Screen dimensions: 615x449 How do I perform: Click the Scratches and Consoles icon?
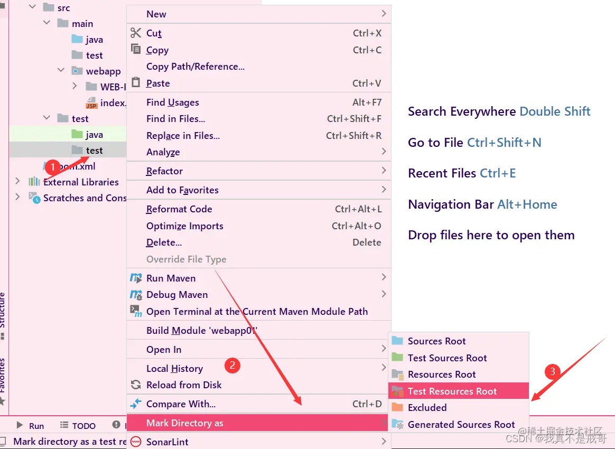coord(34,198)
